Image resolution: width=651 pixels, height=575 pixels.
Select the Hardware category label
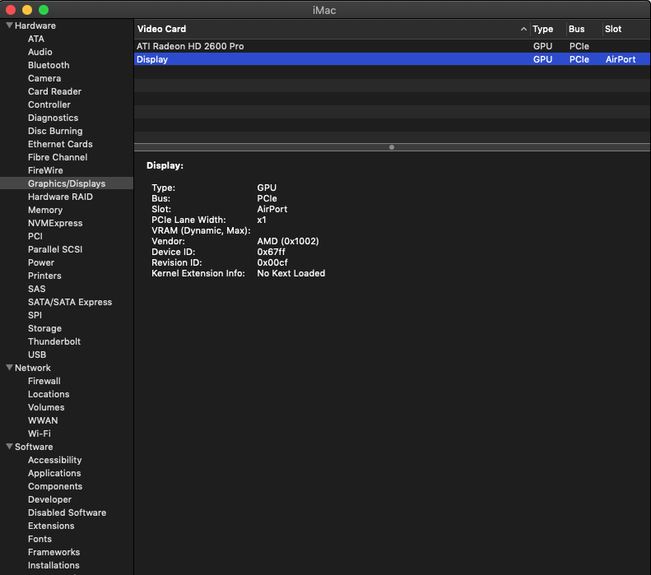35,26
